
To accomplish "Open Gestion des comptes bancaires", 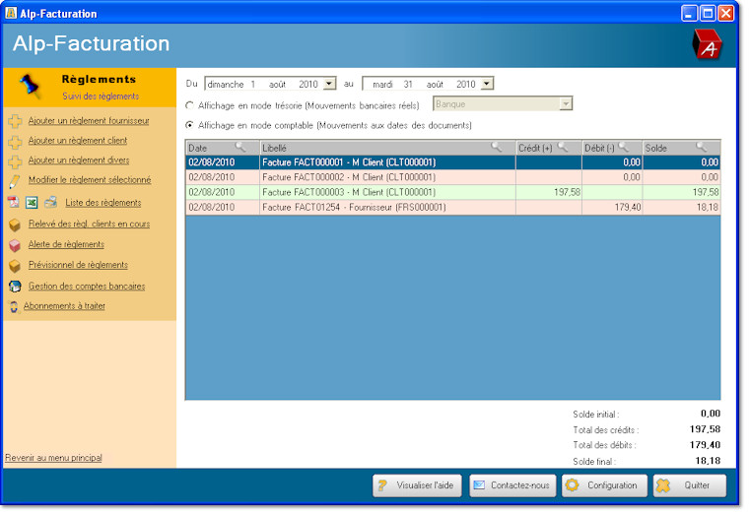I will click(x=86, y=286).
